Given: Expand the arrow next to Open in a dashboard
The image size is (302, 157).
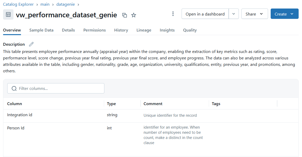Looking at the screenshot, I should 234,14.
